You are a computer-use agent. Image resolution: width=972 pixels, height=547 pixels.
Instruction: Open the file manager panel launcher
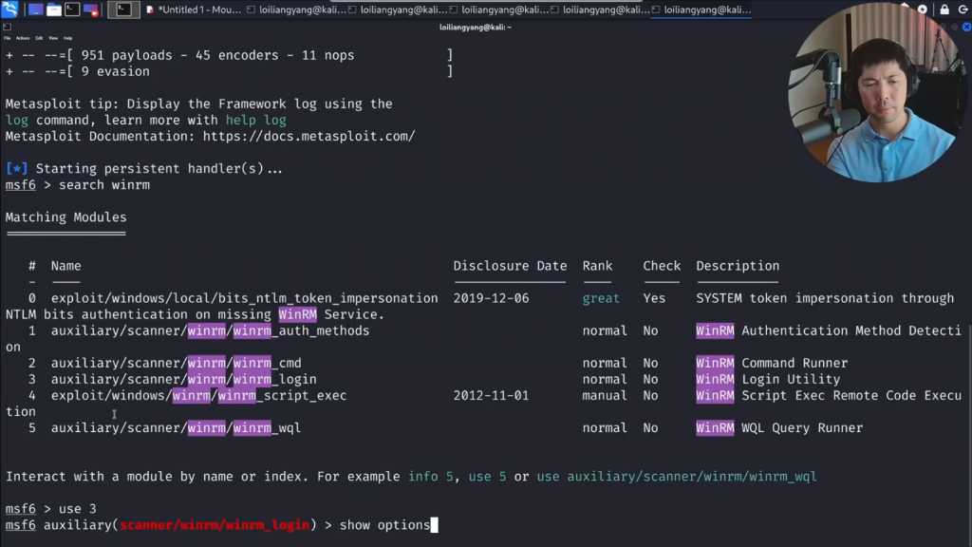tap(54, 9)
